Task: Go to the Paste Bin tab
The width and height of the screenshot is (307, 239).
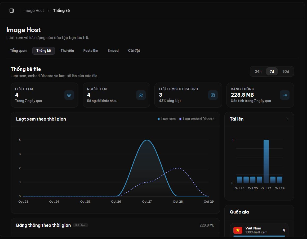Action: pyautogui.click(x=91, y=51)
